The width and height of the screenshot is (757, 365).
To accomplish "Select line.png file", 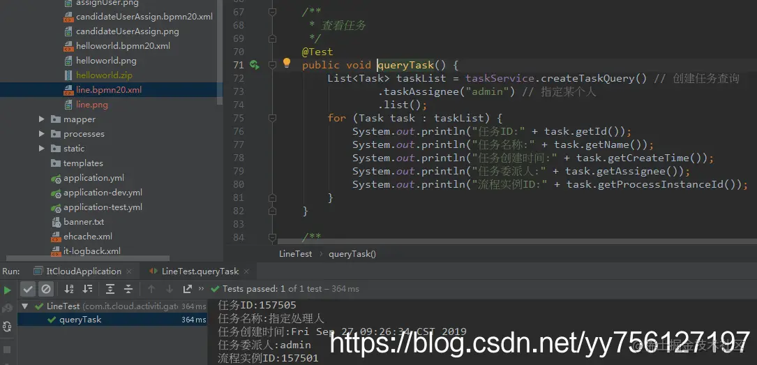I will [x=91, y=105].
